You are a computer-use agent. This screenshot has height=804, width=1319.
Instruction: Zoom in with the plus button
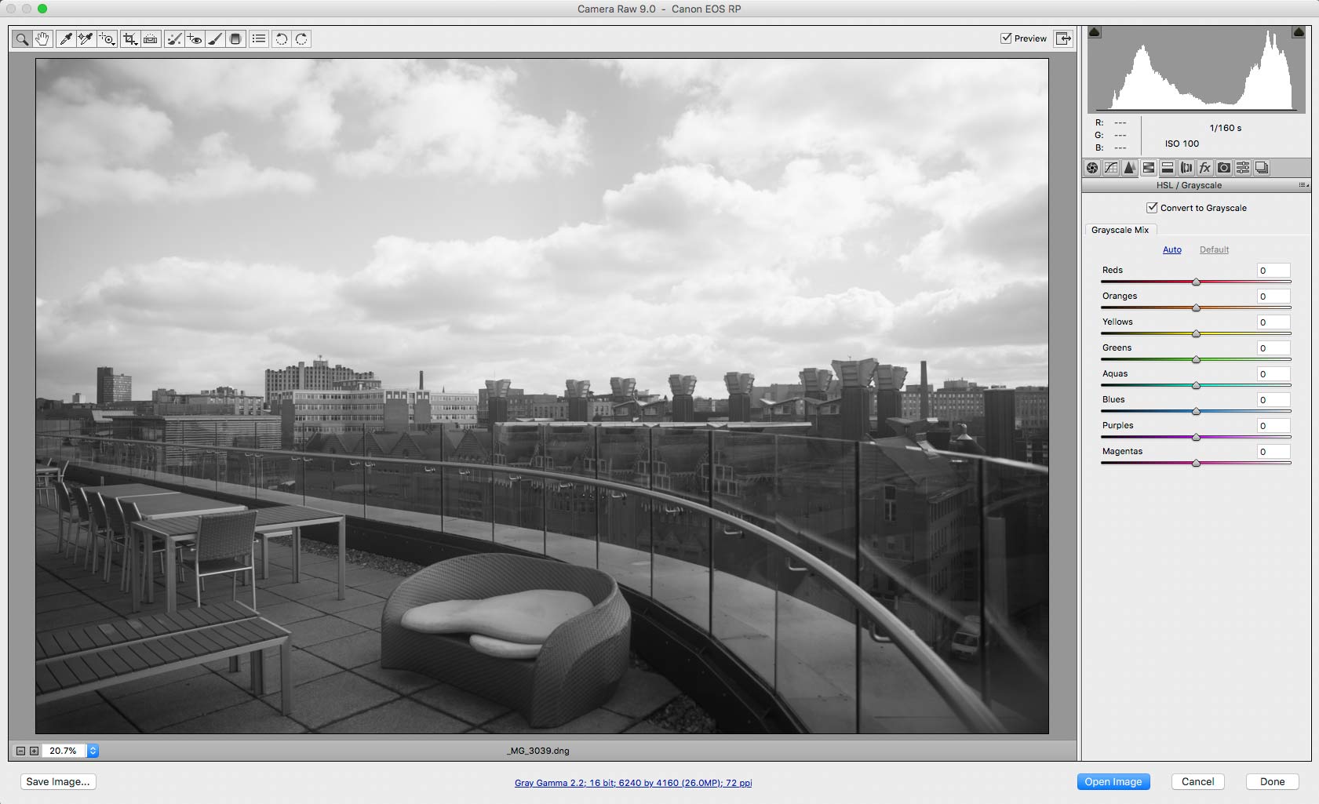pyautogui.click(x=34, y=751)
